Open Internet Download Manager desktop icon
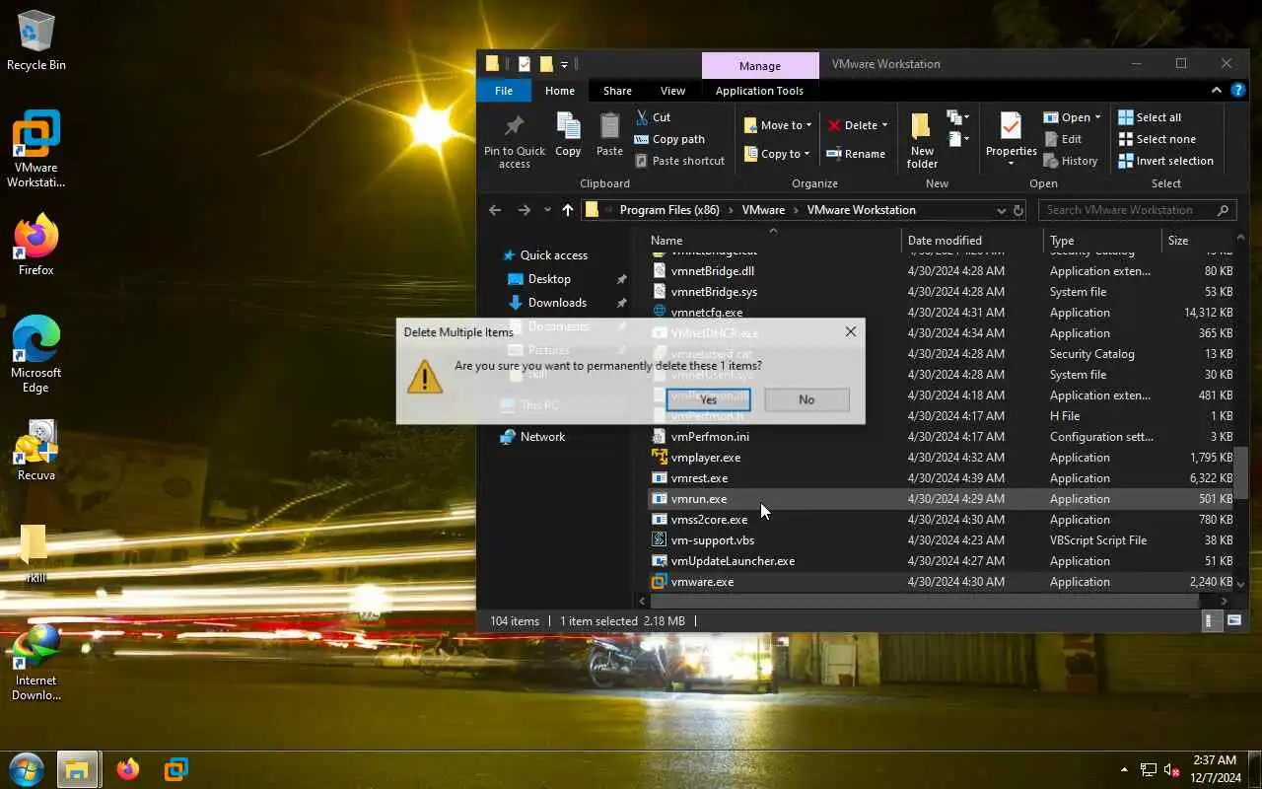1262x789 pixels. coord(36,662)
